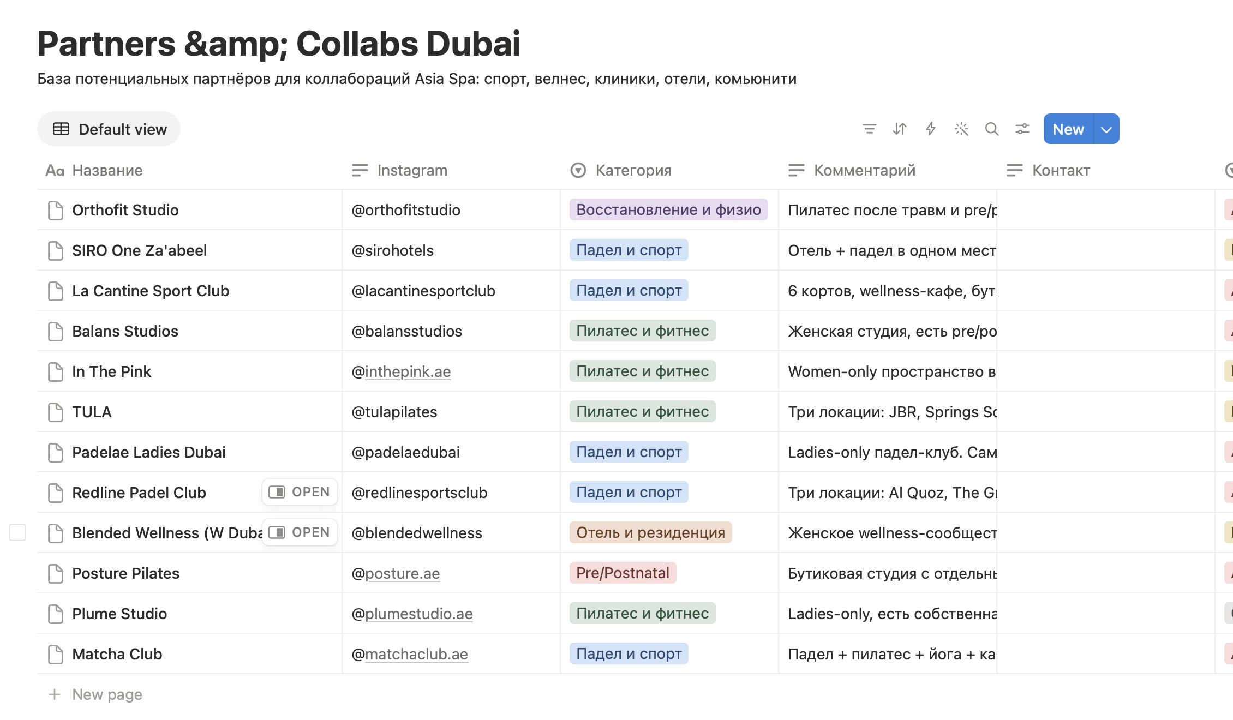Image resolution: width=1233 pixels, height=720 pixels.
Task: Follow the inthepink.ae link
Action: tap(408, 371)
